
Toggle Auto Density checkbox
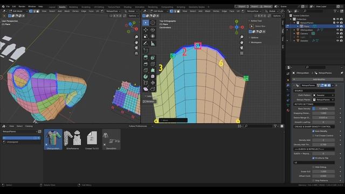click(313, 131)
